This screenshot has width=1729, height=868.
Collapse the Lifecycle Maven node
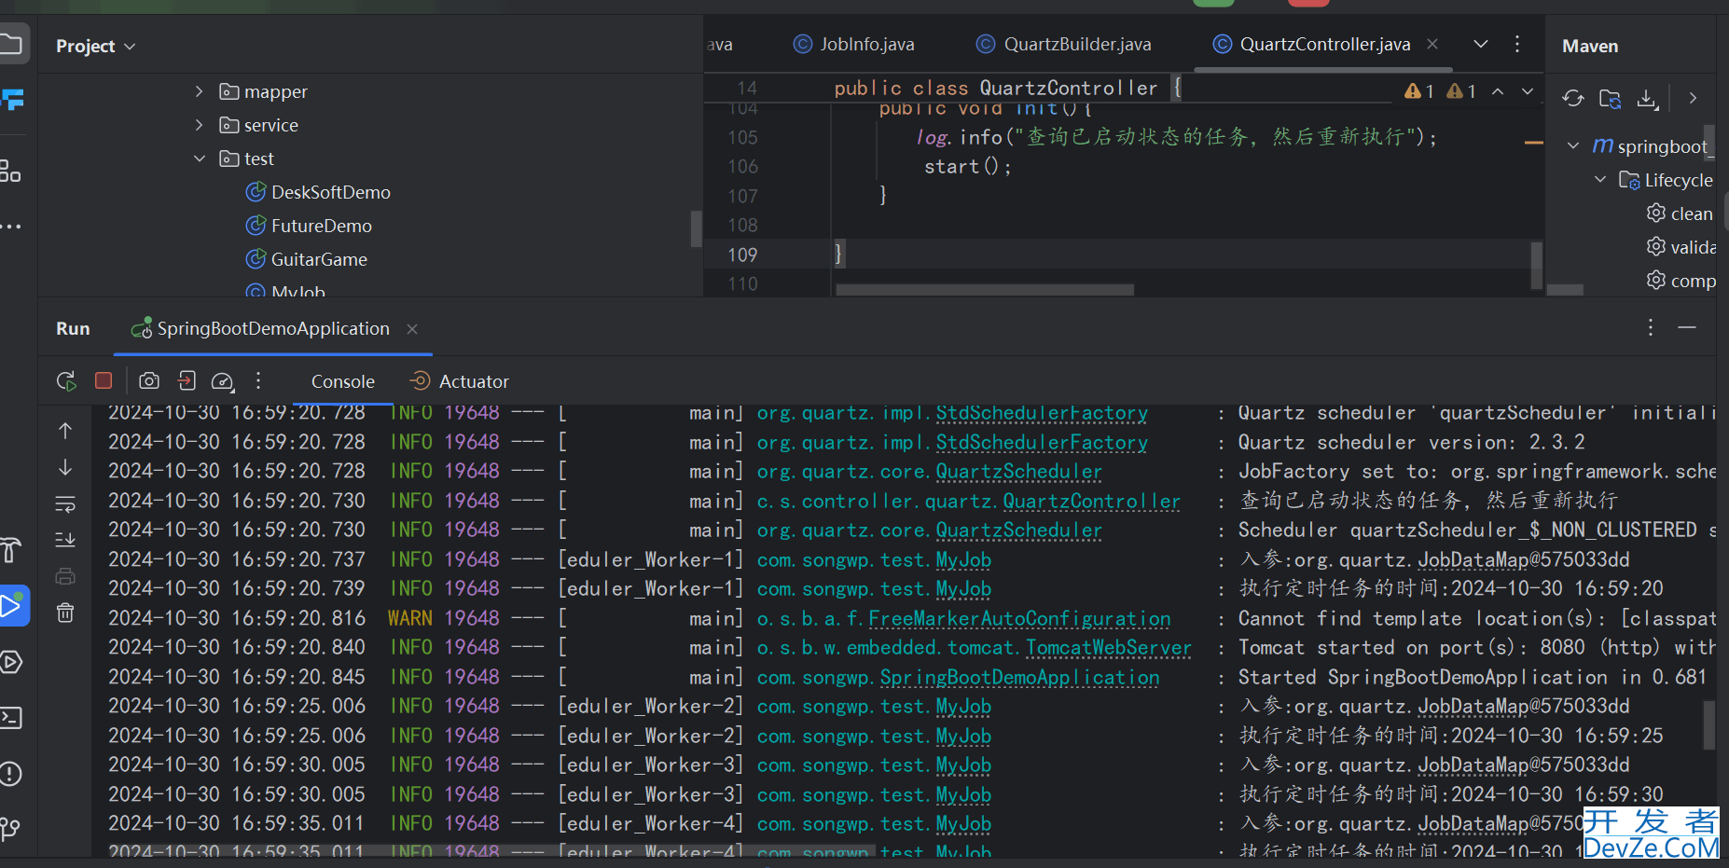[1600, 179]
